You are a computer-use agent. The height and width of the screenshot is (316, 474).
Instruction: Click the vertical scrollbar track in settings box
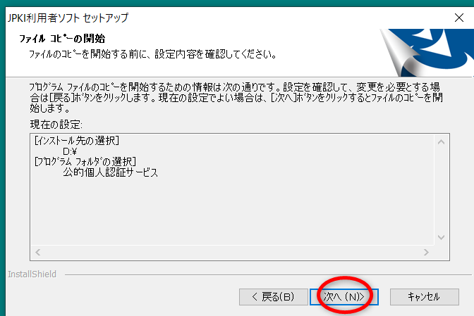(442, 189)
